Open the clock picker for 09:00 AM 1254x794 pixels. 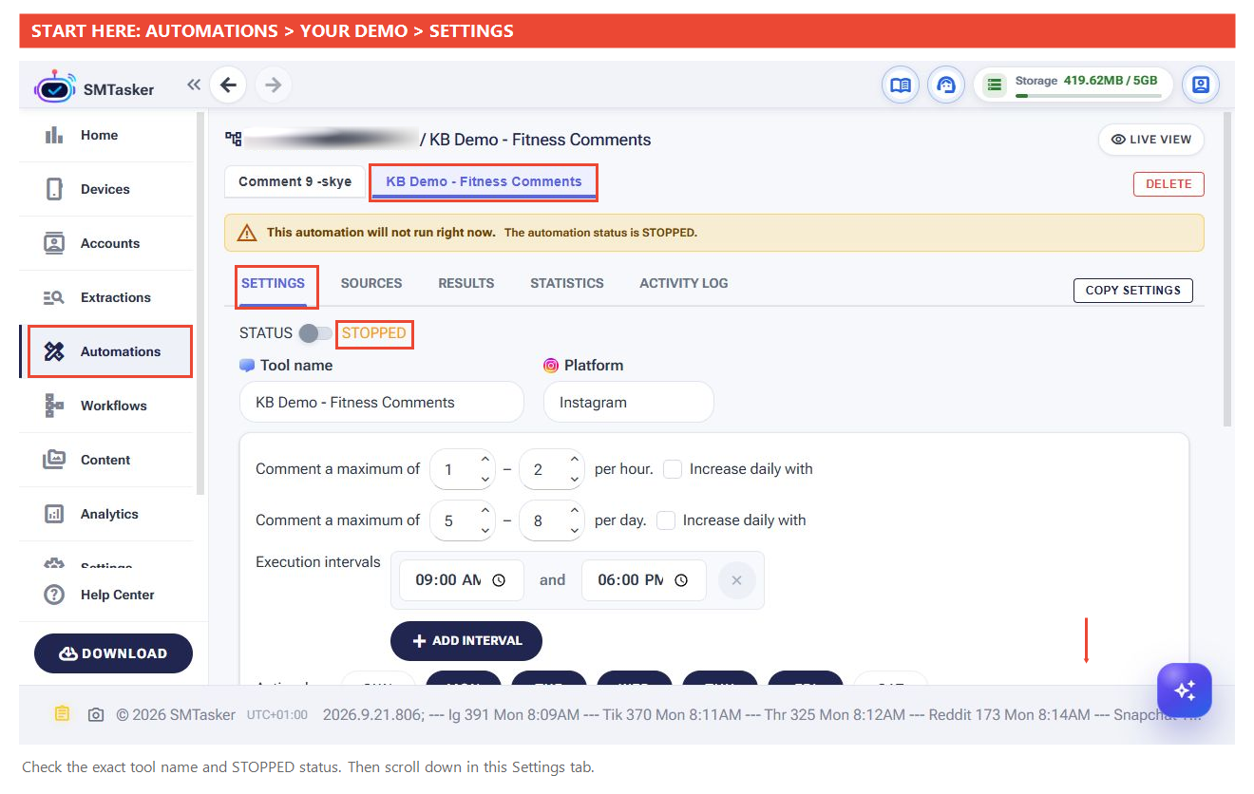click(x=499, y=580)
